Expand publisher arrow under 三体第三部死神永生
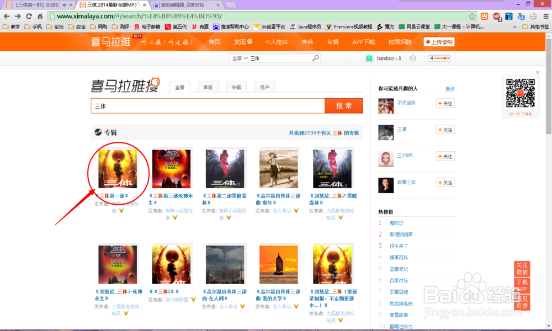The image size is (552, 331). (x=175, y=218)
